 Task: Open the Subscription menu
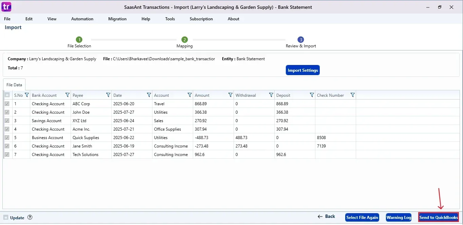click(201, 19)
